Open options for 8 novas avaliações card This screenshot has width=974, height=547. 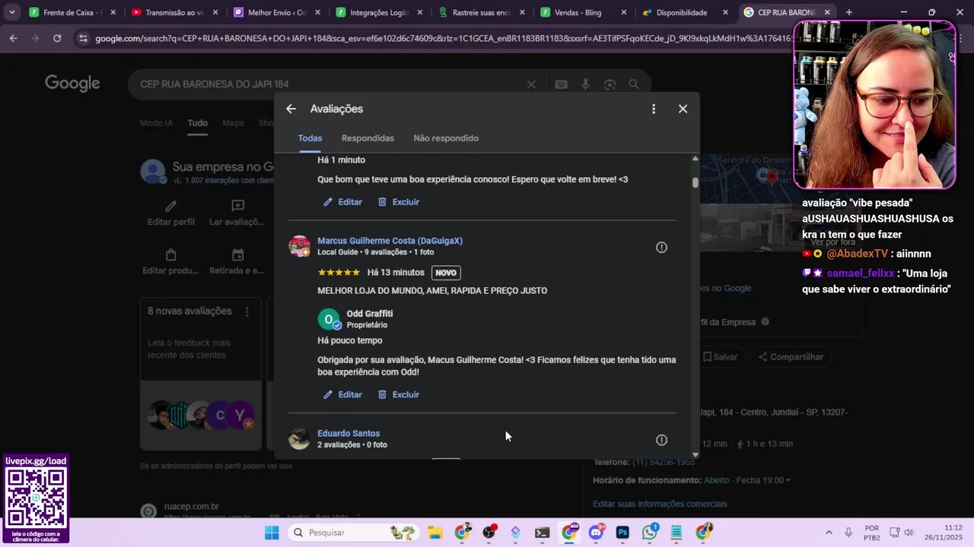(x=247, y=311)
